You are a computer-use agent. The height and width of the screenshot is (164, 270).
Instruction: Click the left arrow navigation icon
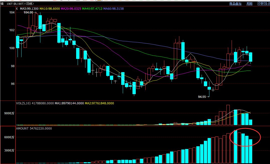260,3
